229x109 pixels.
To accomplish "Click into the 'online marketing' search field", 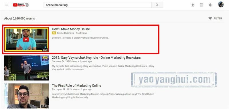I will click(98, 5).
